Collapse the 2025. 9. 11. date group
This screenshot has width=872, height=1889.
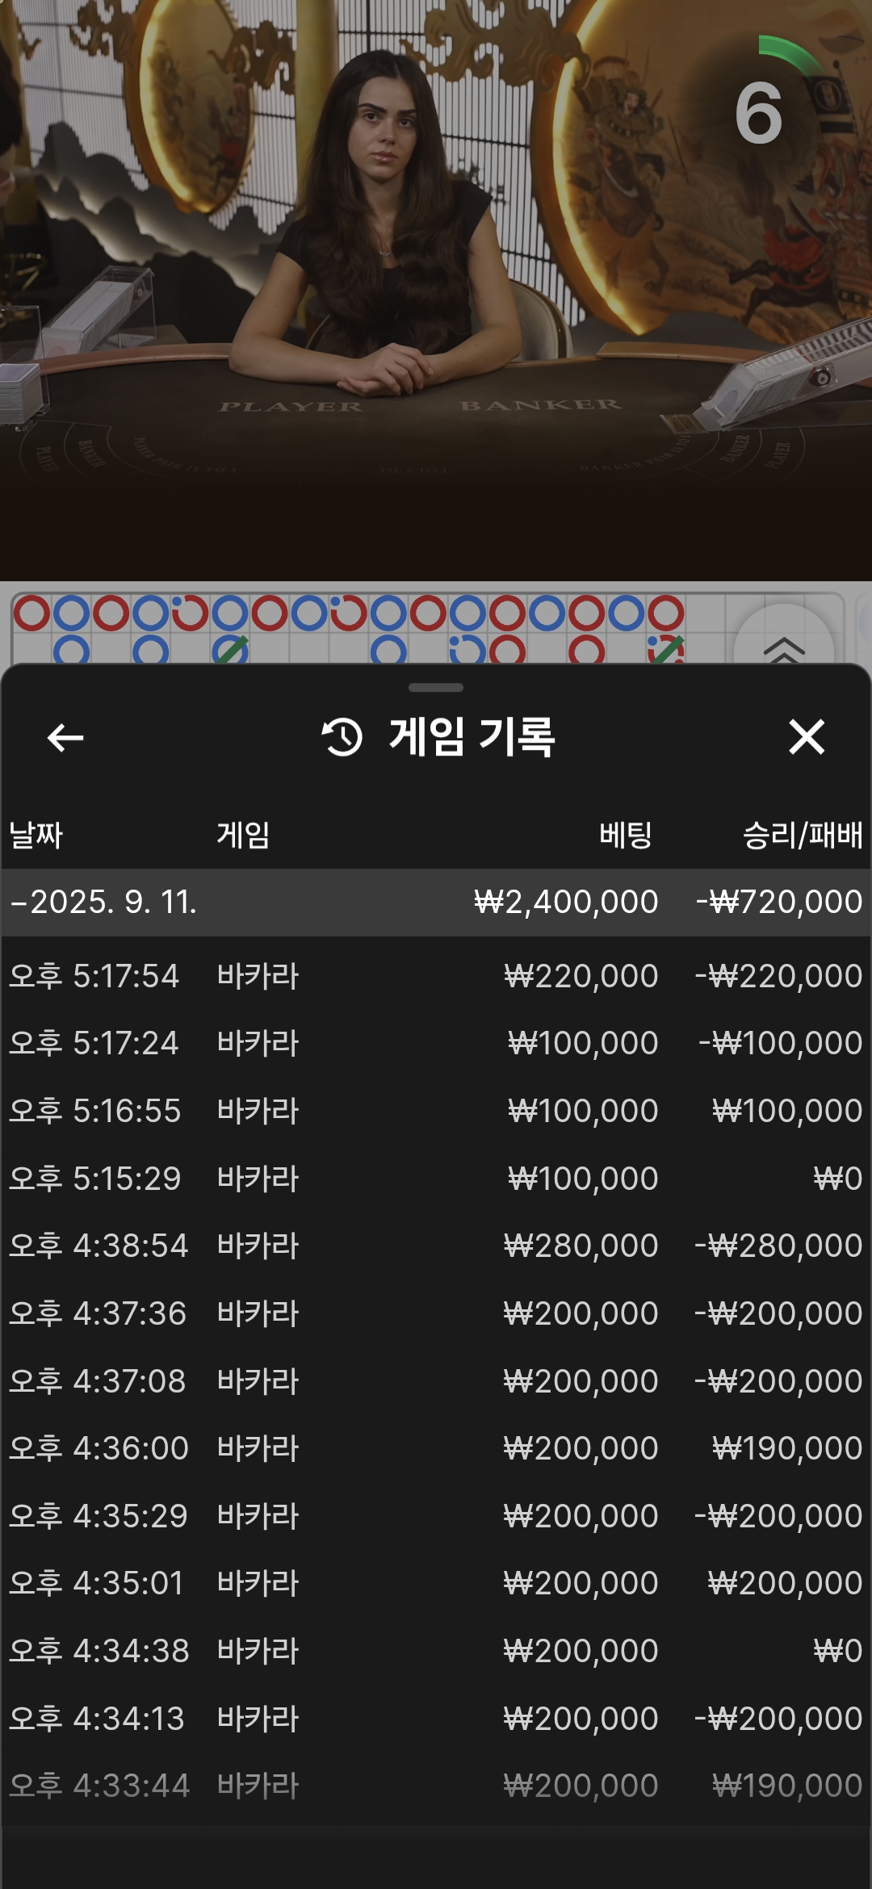click(436, 902)
